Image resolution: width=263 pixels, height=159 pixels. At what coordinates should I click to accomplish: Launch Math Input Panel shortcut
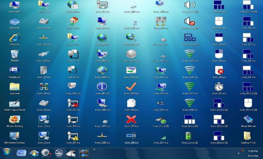pos(15,103)
